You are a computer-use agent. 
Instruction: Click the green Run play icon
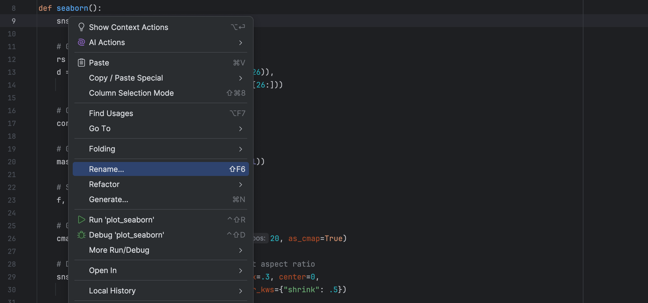81,220
